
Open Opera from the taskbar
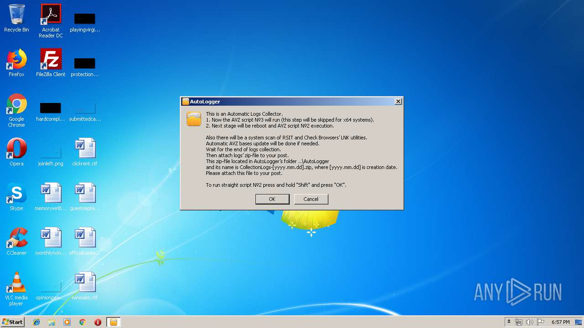coord(98,322)
